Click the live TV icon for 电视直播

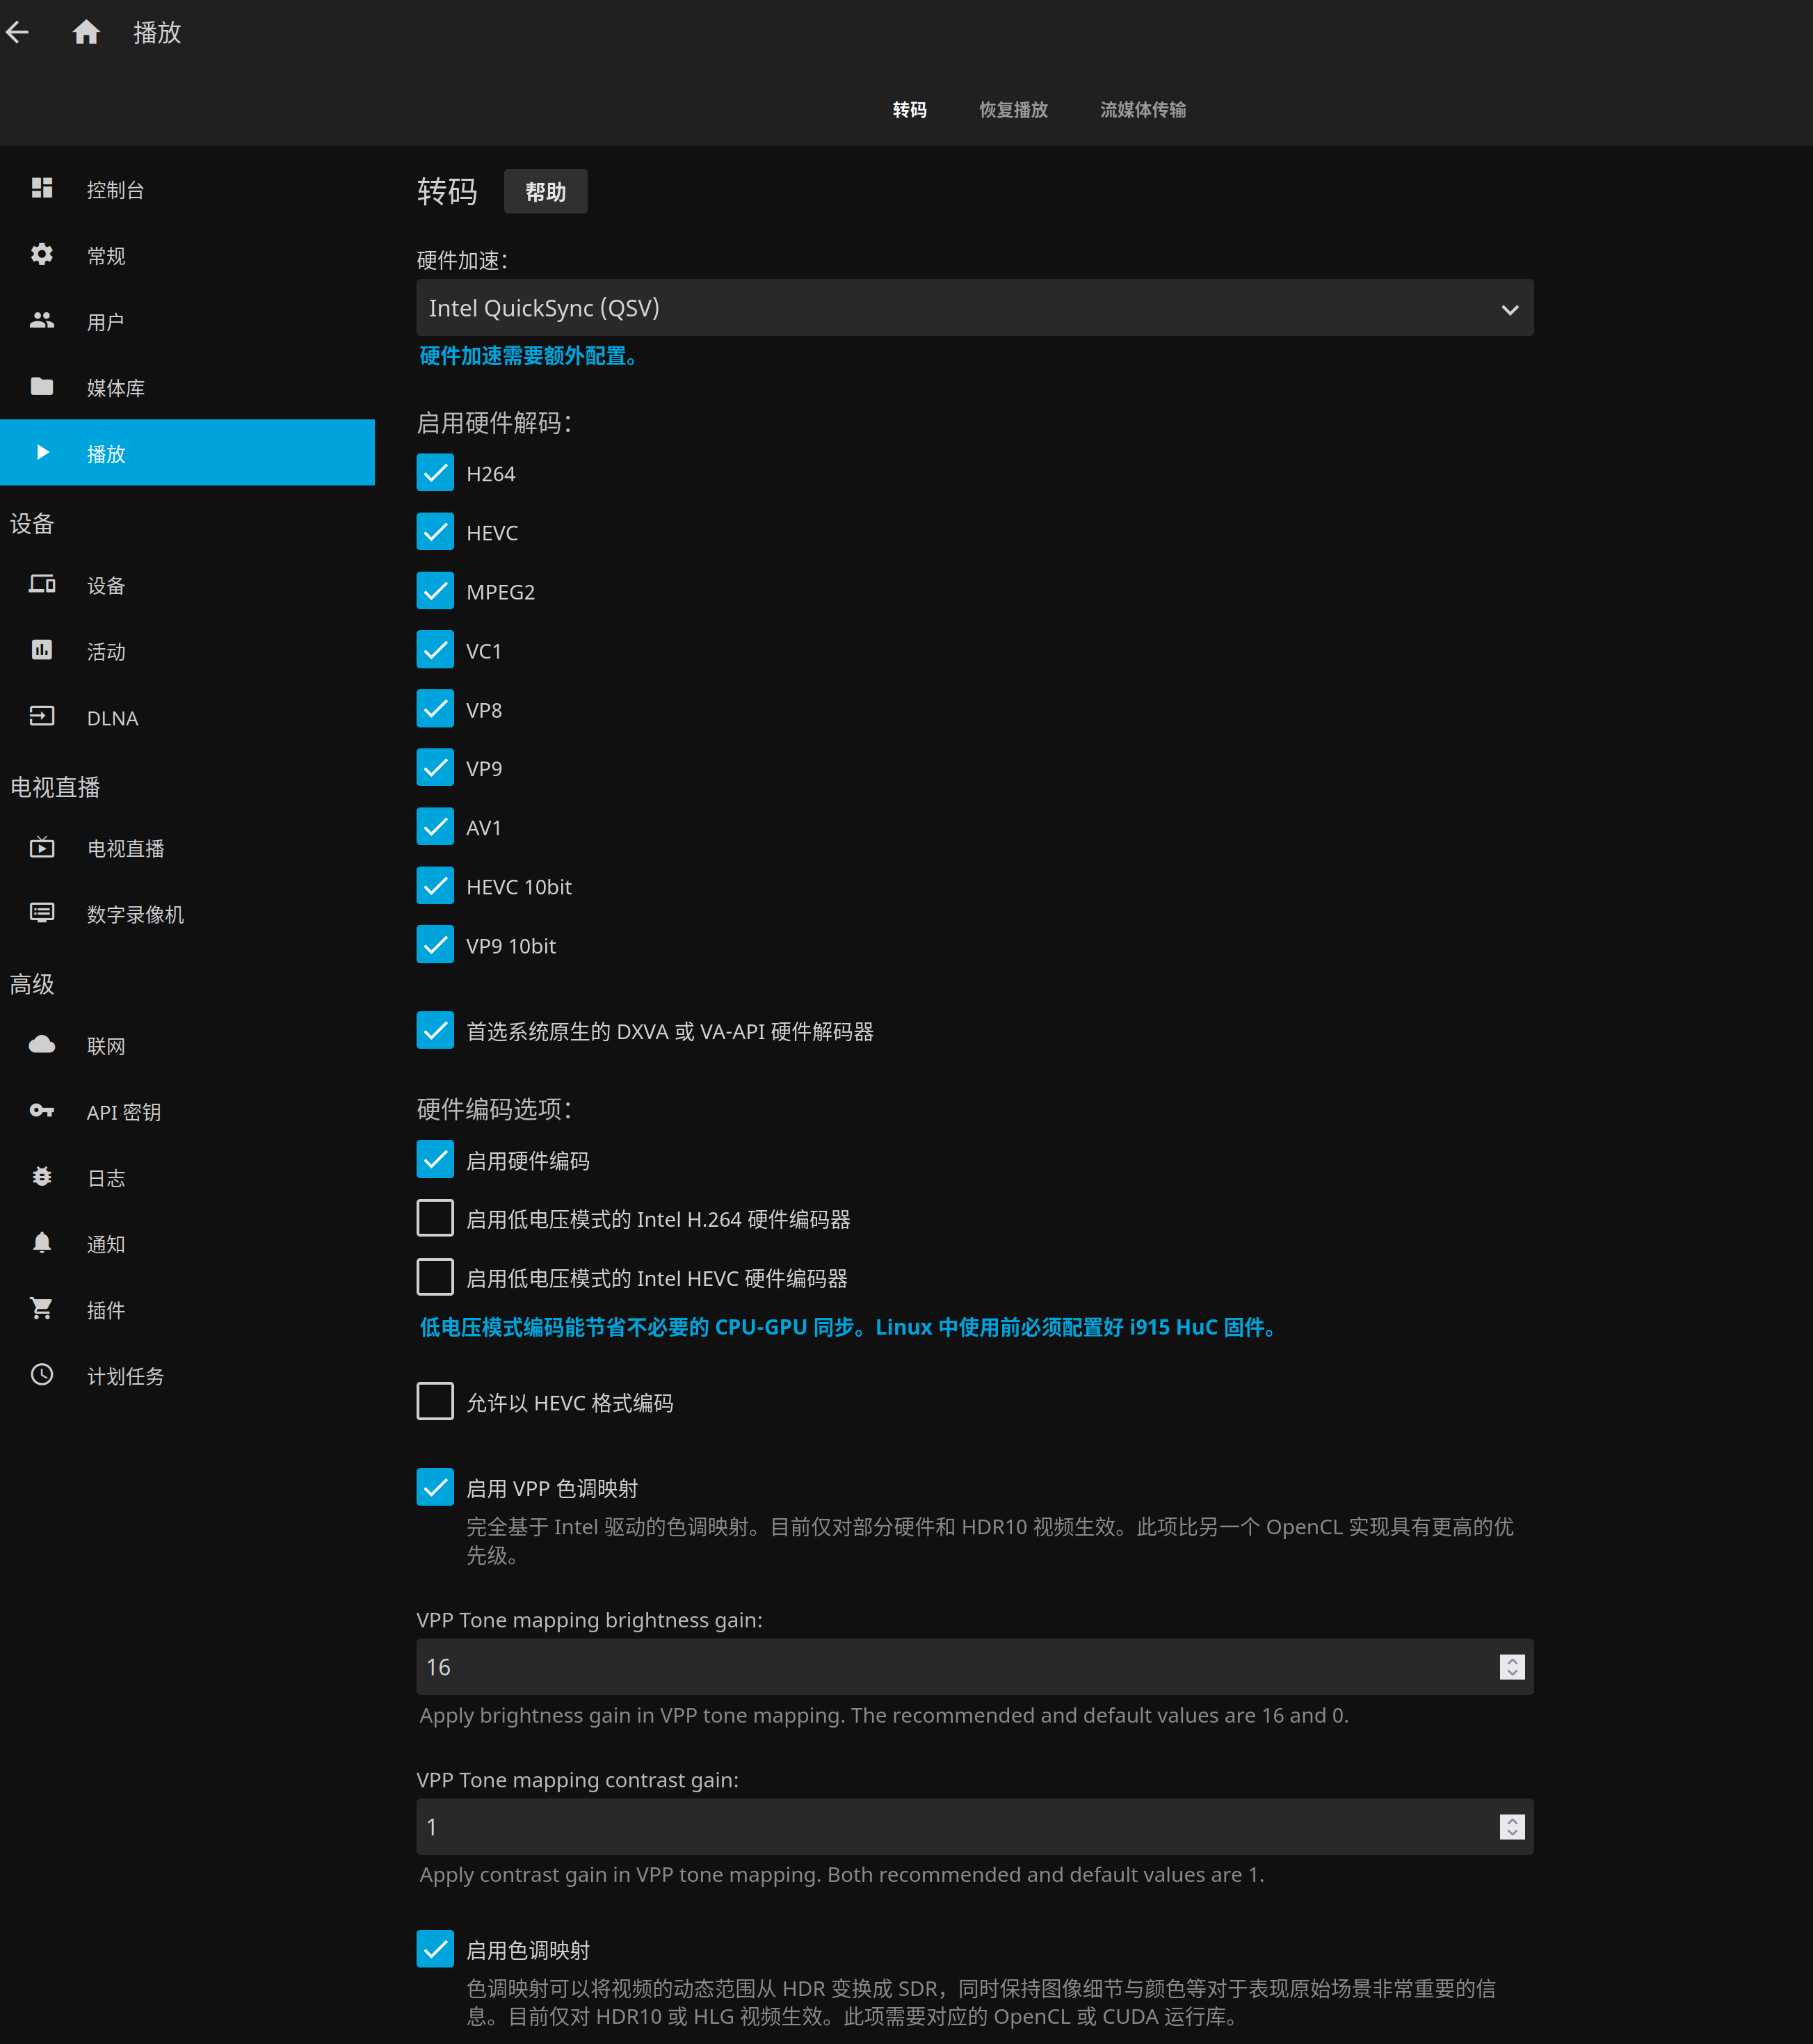[x=42, y=847]
